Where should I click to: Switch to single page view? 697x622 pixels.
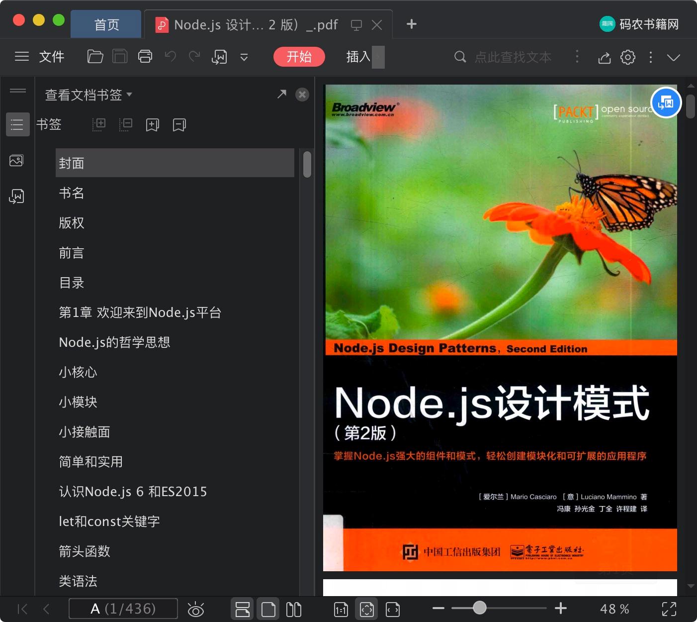point(268,609)
